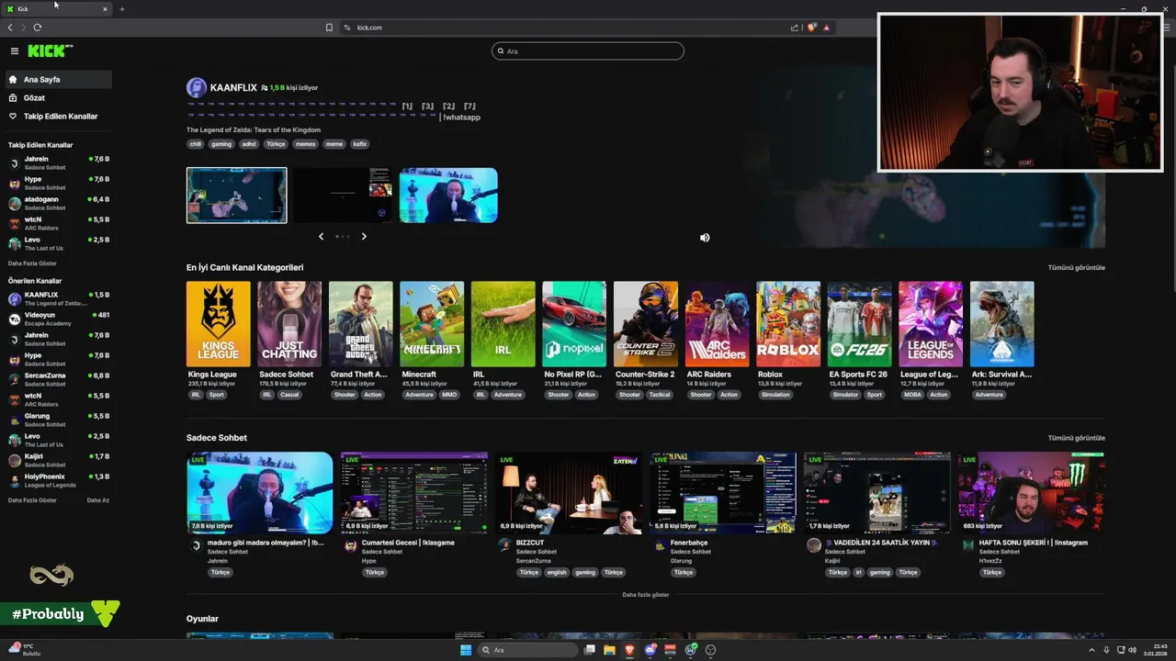
Task: Select the third featured stream thumbnail
Action: (x=448, y=195)
